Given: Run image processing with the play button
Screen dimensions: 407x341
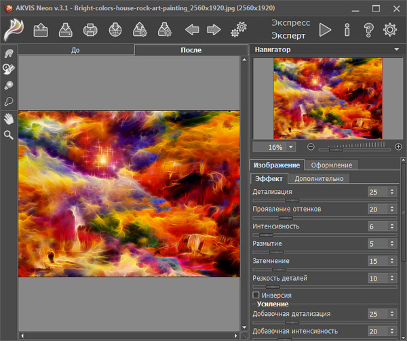Looking at the screenshot, I should (x=326, y=29).
